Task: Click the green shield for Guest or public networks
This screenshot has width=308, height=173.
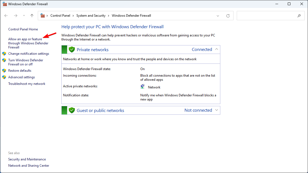Action: tap(72, 110)
